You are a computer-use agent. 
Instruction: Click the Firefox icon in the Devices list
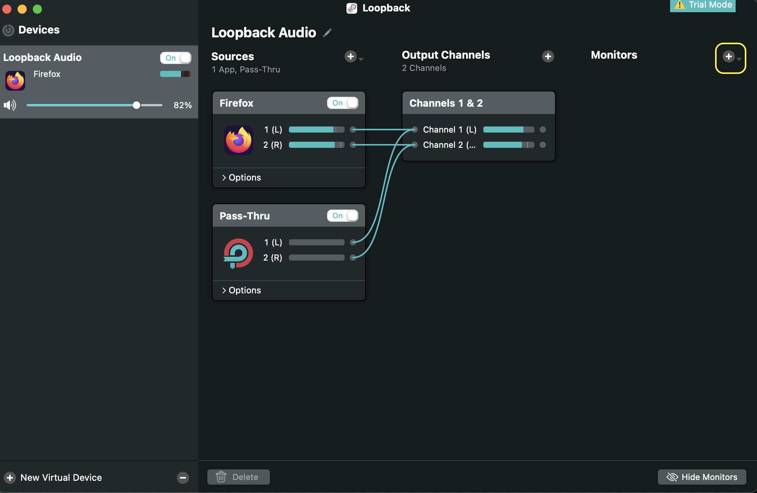tap(15, 80)
